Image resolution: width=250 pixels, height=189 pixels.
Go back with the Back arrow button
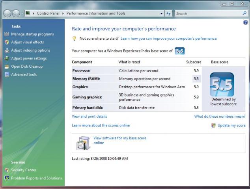(7, 13)
